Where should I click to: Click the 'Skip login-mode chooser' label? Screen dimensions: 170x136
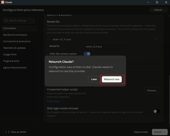[63, 108]
